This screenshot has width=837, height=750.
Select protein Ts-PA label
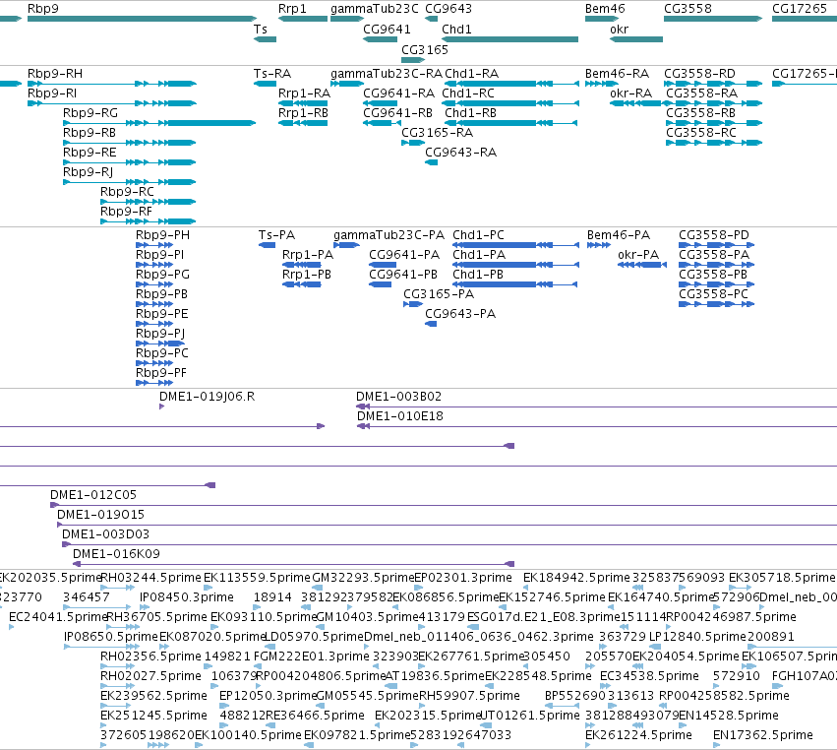276,235
